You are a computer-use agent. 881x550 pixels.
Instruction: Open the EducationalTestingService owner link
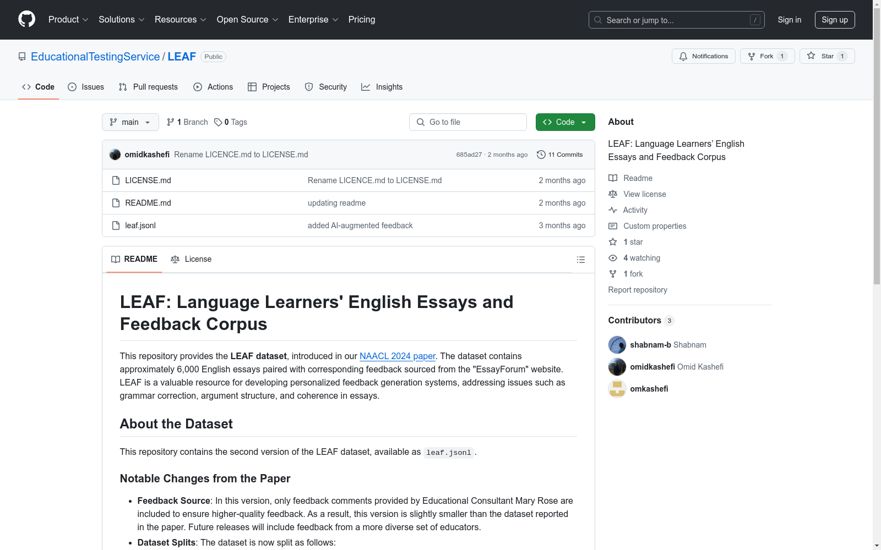click(95, 57)
